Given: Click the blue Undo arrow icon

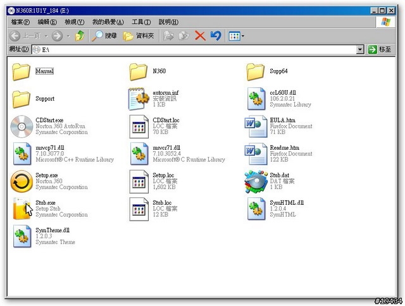Looking at the screenshot, I should tap(216, 35).
